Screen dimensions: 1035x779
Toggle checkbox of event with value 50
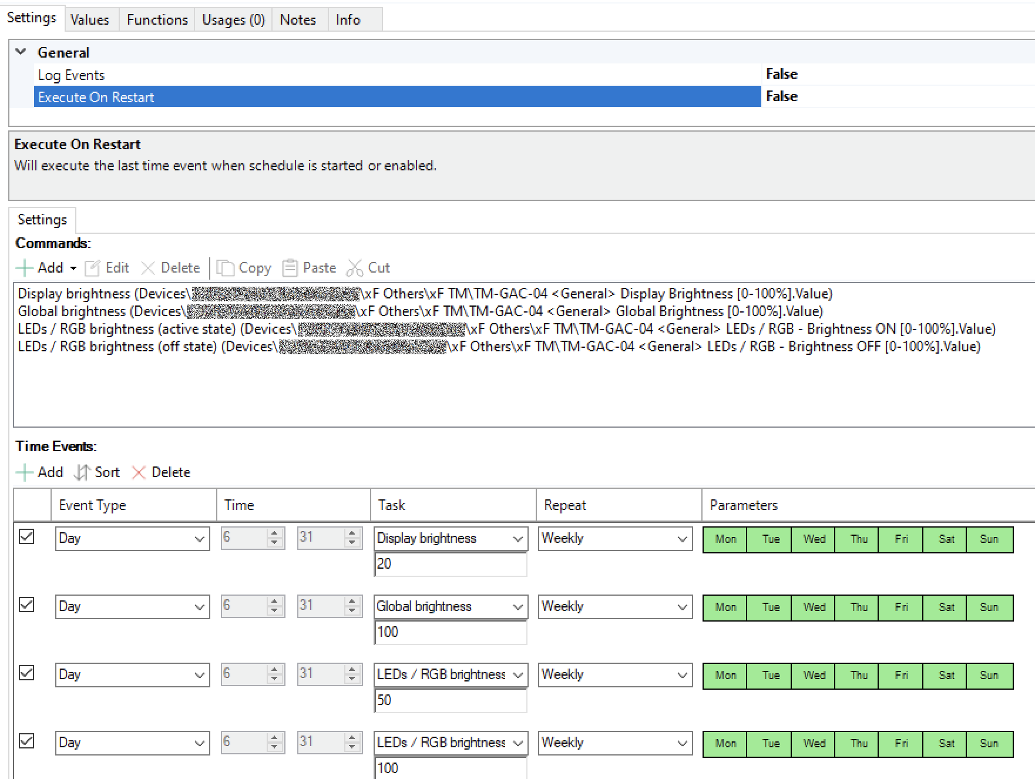pyautogui.click(x=26, y=673)
